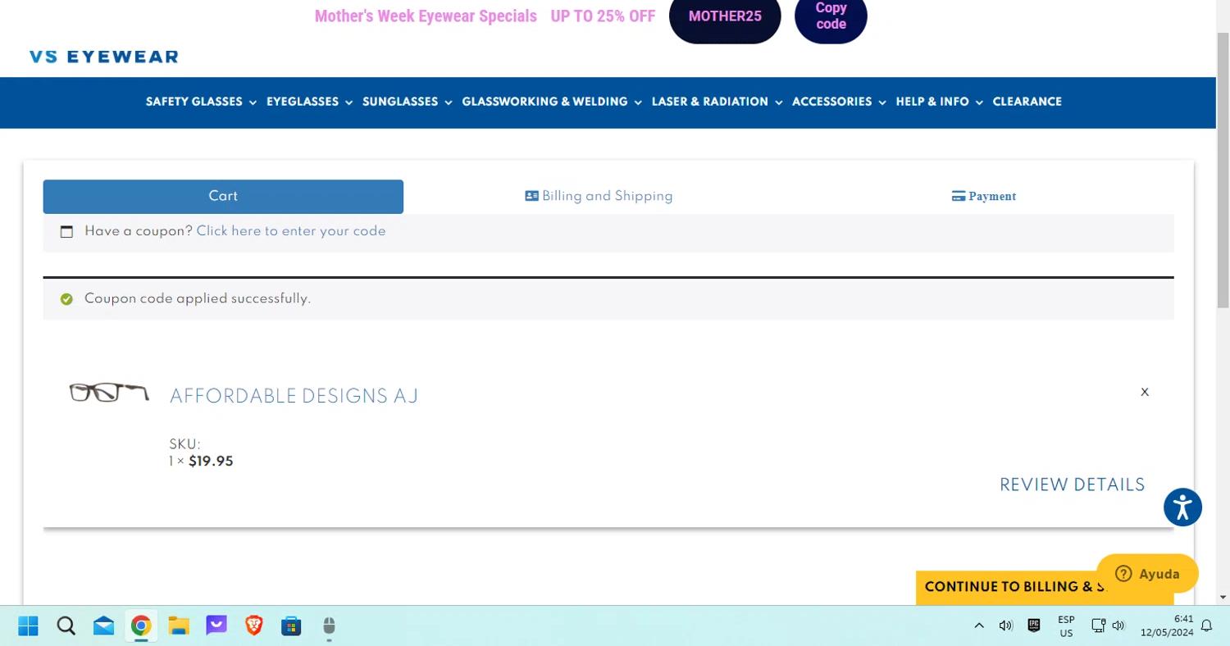Show hidden system tray icons
This screenshot has height=646, width=1230.
click(x=979, y=626)
